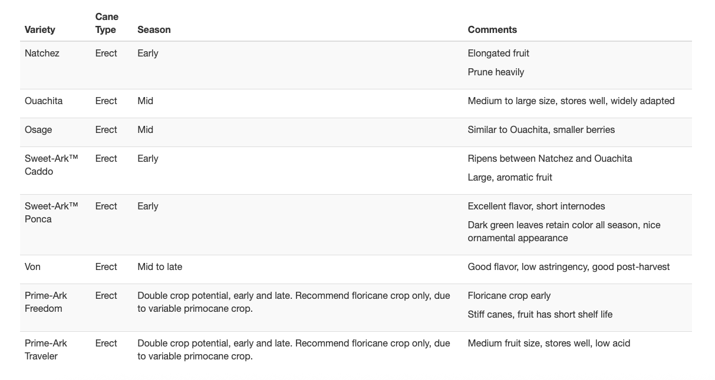Select 'Similar to Ouachita, smaller berries' comment
The width and height of the screenshot is (715, 380).
pos(541,129)
